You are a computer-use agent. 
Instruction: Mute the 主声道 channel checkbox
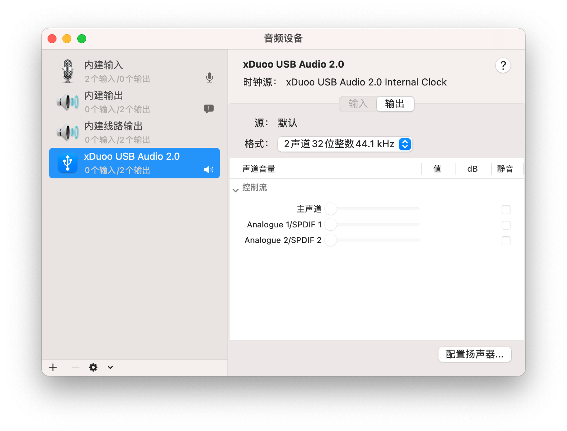(x=506, y=210)
